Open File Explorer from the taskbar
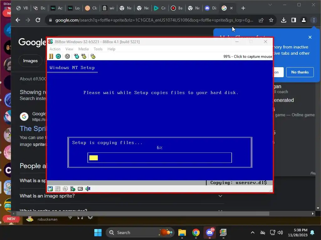The height and width of the screenshot is (240, 321). 182,232
